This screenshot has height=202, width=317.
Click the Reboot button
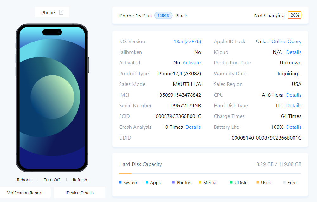tap(24, 180)
